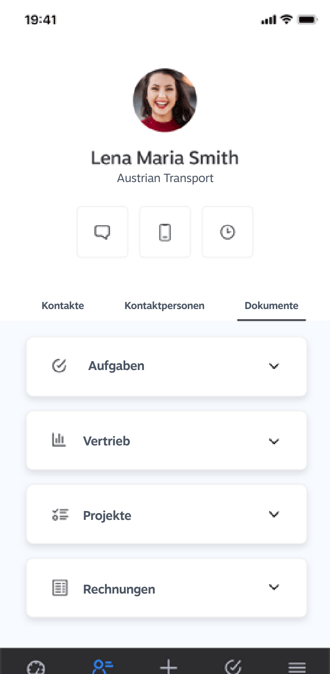Open the hamburger menu in bottom bar
330x674 pixels.
pyautogui.click(x=297, y=667)
